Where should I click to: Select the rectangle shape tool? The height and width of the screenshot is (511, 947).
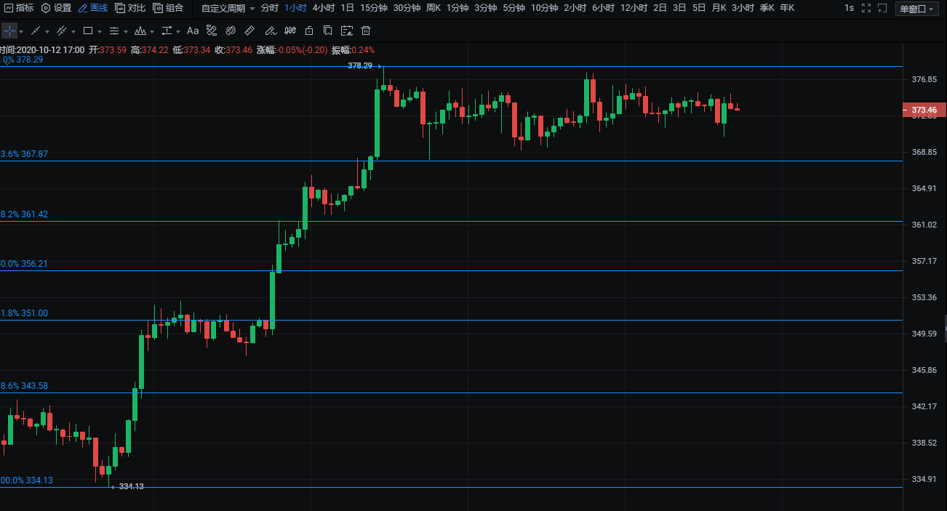88,31
